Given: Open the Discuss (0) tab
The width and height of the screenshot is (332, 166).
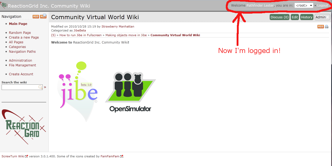Looking at the screenshot, I should (279, 17).
